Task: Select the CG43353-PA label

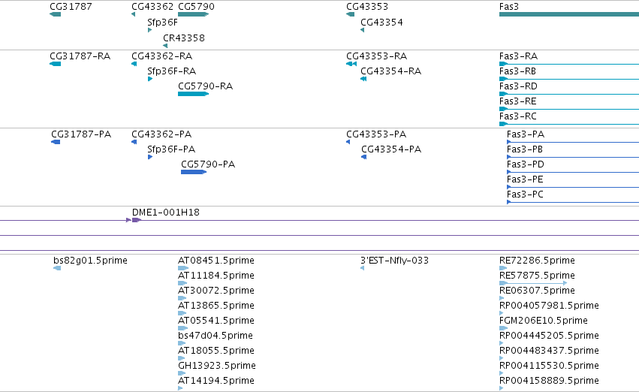Action: click(x=376, y=134)
